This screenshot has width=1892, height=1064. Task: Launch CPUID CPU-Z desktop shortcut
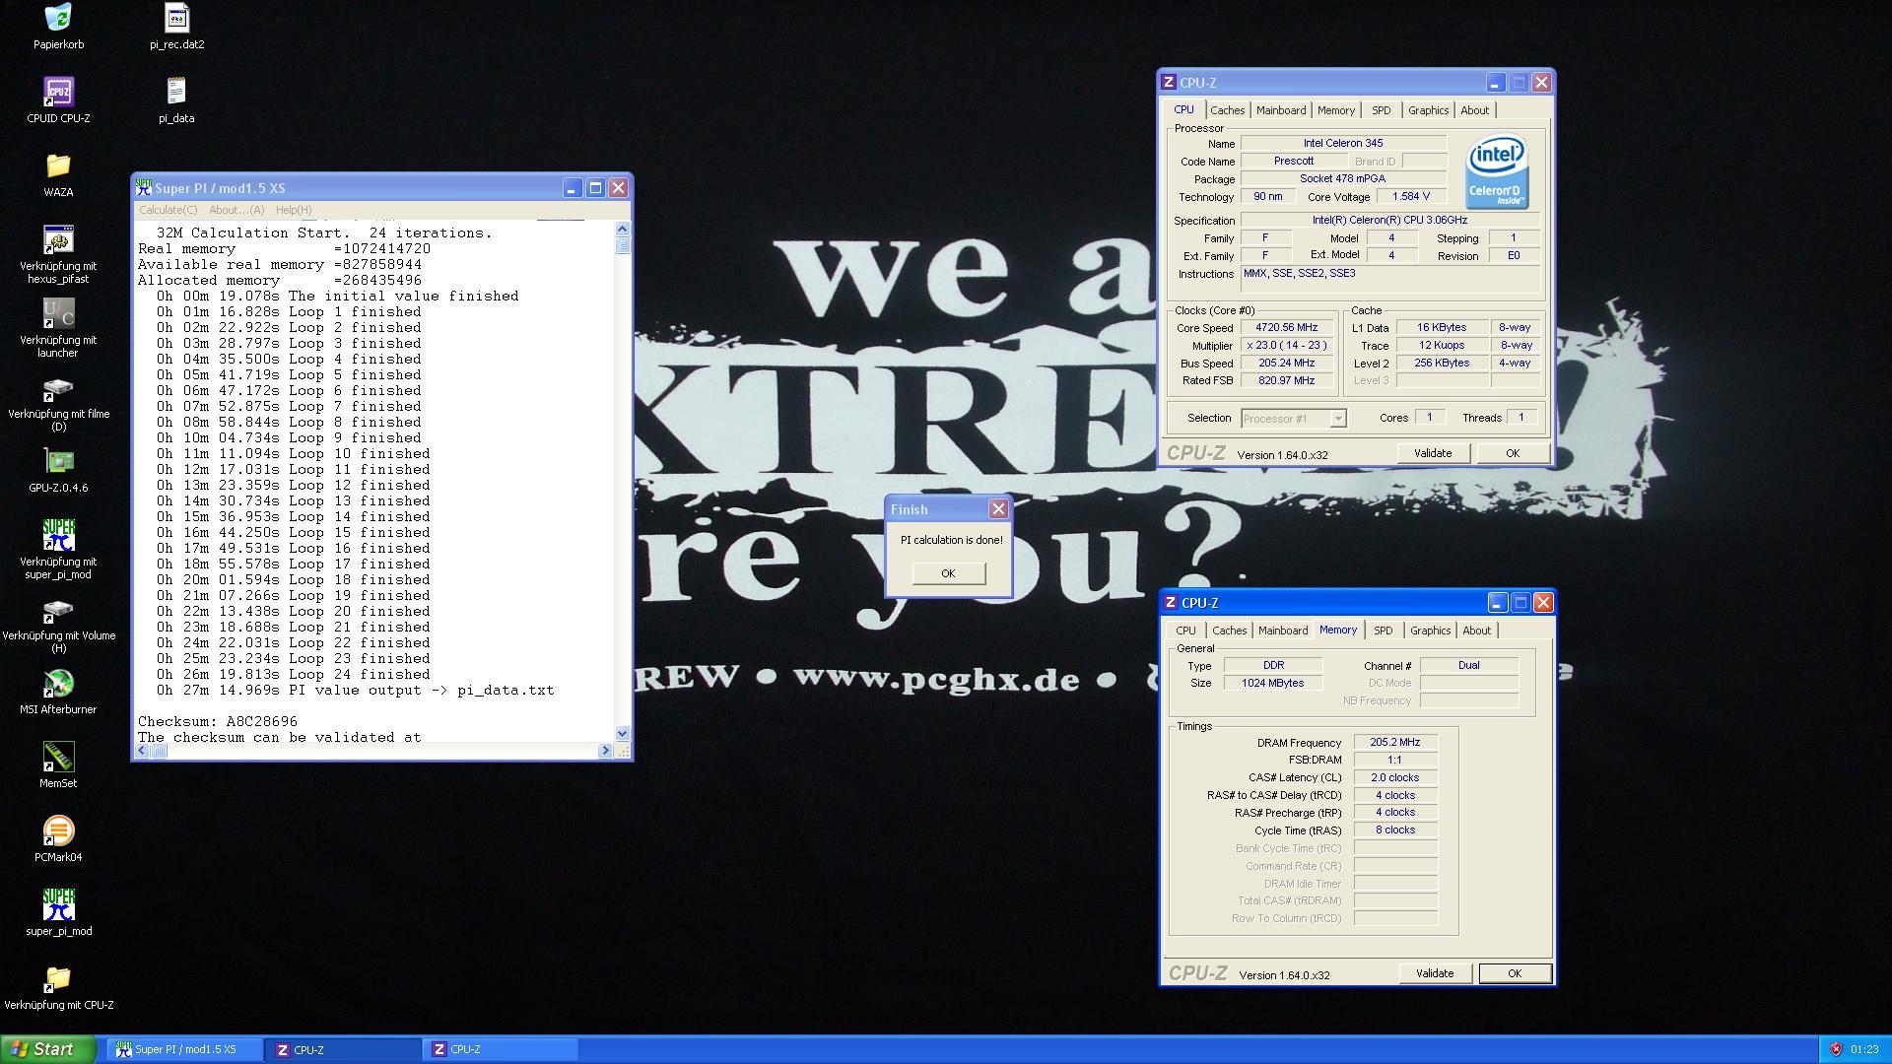click(58, 92)
